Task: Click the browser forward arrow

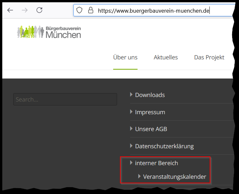Action: coord(25,10)
